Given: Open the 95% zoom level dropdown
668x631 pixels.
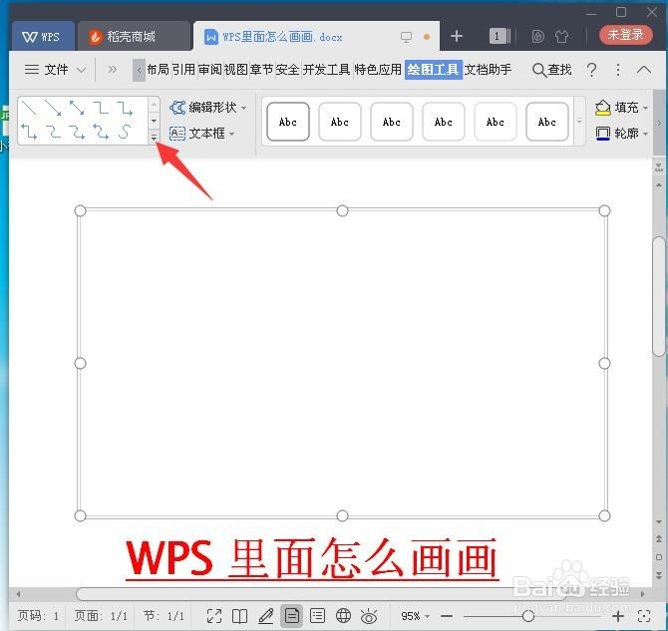Looking at the screenshot, I should pos(416,616).
